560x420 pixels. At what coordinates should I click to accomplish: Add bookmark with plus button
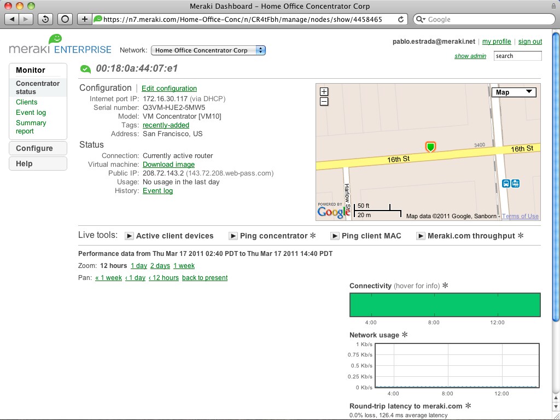pyautogui.click(x=84, y=19)
